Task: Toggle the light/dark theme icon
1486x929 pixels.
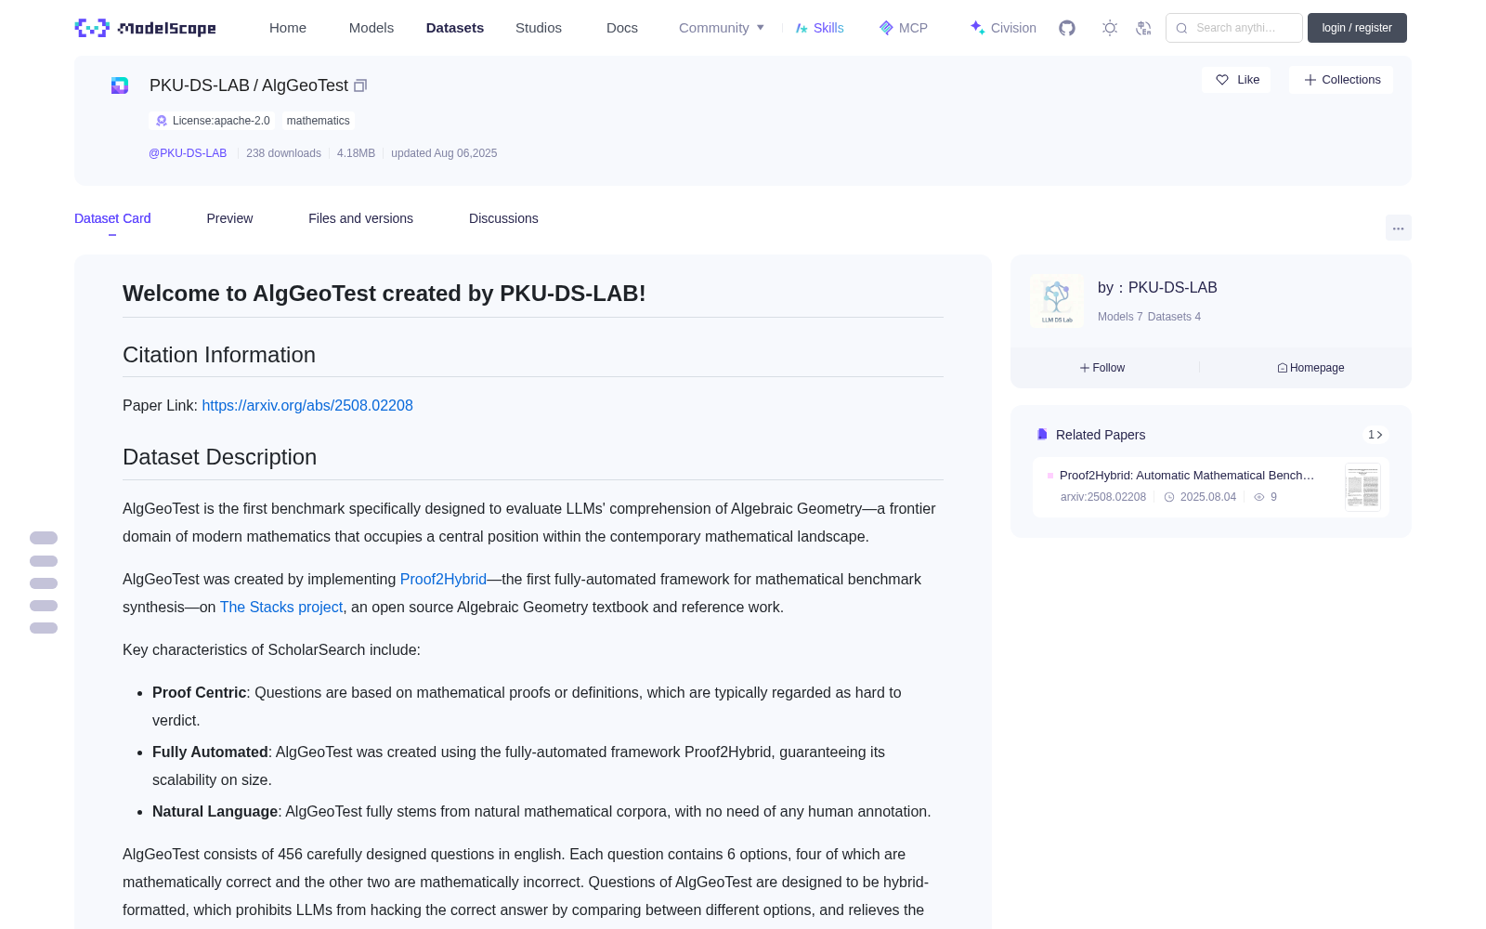Action: click(x=1110, y=28)
